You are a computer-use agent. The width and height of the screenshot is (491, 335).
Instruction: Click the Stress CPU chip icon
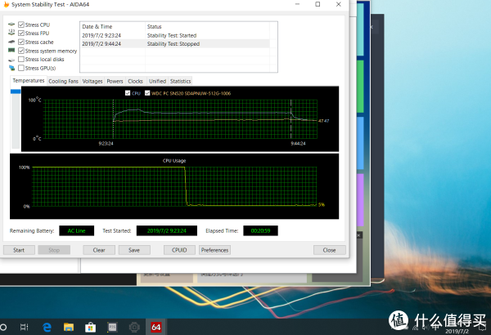(11, 25)
